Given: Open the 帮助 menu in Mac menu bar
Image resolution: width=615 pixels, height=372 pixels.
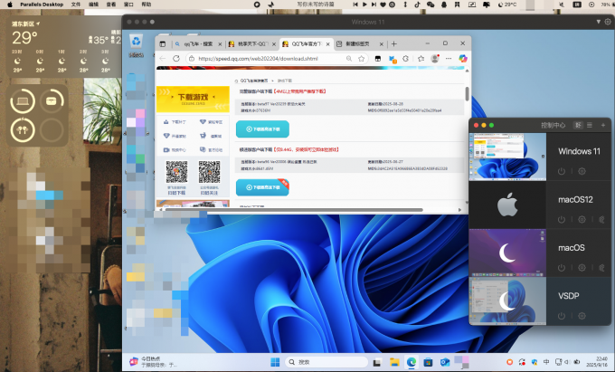Looking at the screenshot, I should coord(147,5).
